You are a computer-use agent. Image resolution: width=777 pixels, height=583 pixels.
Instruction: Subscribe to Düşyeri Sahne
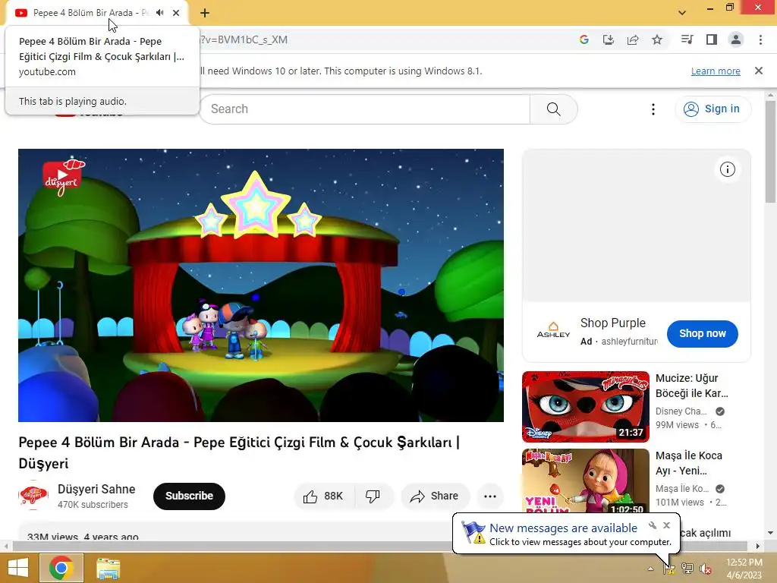[189, 496]
